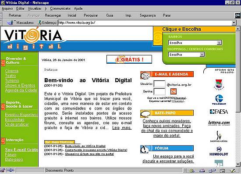Click the Inicial toolbar button

click(72, 15)
